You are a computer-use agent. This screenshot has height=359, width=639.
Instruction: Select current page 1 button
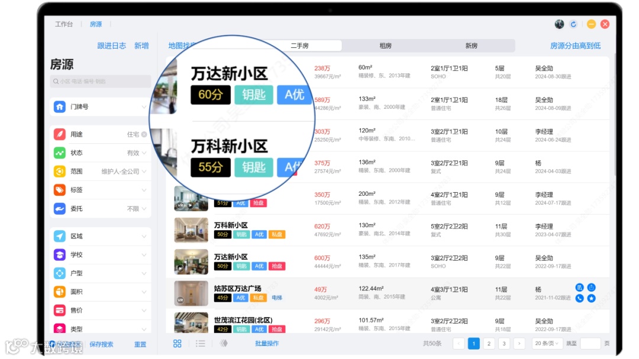tap(474, 344)
